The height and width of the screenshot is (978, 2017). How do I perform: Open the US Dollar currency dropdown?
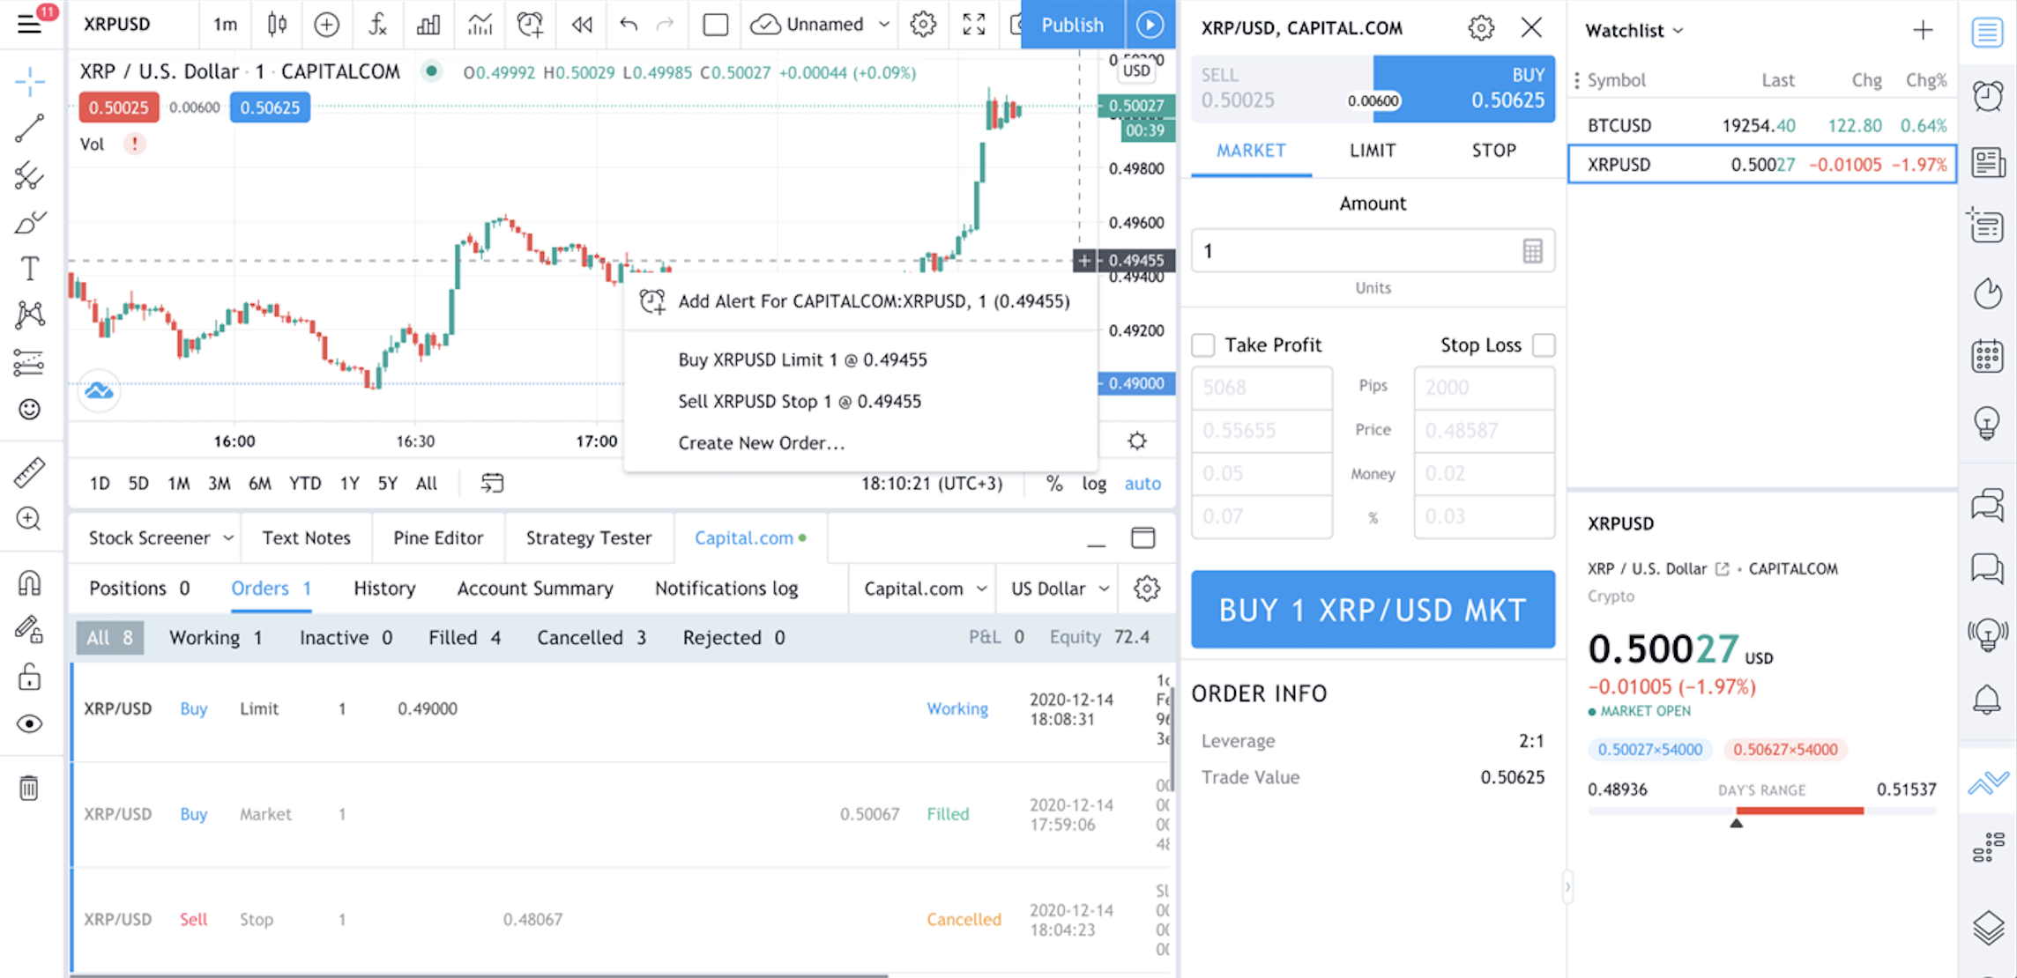coord(1059,589)
